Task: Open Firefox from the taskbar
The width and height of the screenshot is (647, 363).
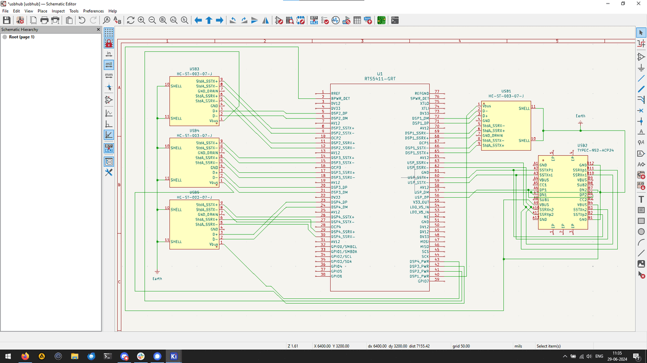Action: click(x=25, y=356)
